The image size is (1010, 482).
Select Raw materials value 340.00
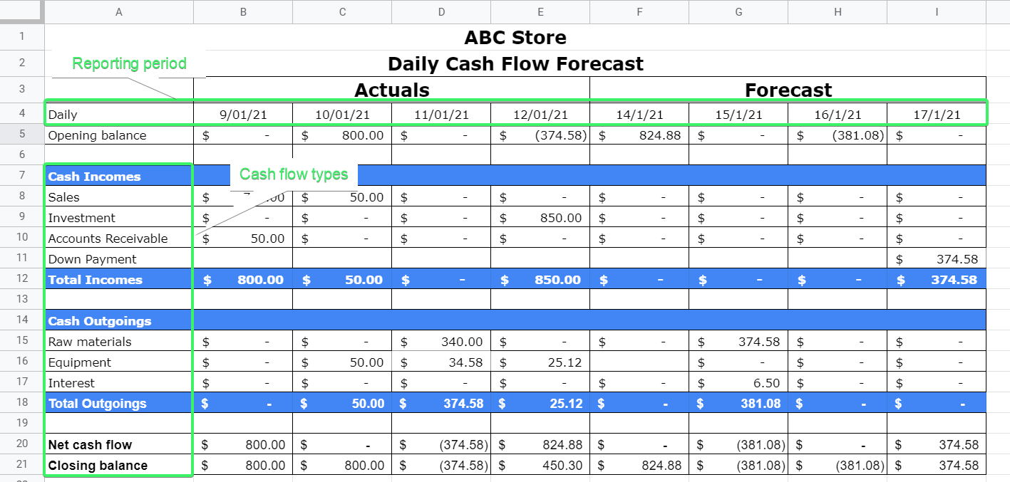pyautogui.click(x=441, y=342)
